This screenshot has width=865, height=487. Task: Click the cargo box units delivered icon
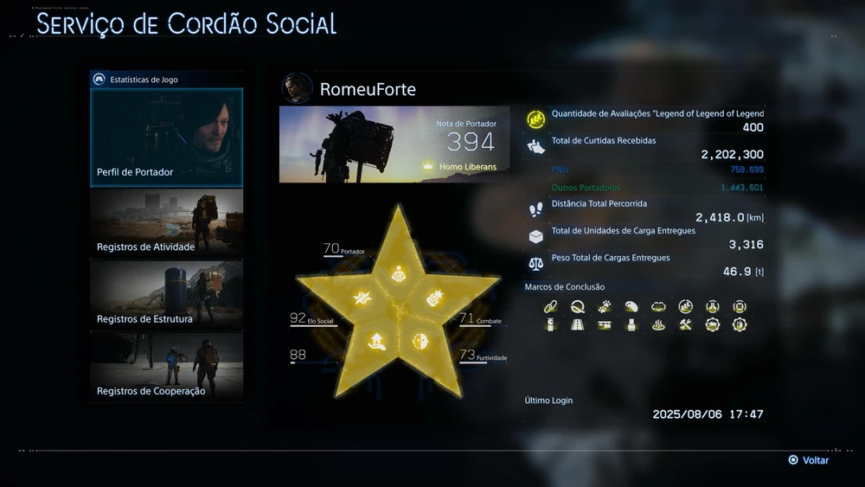(x=535, y=237)
